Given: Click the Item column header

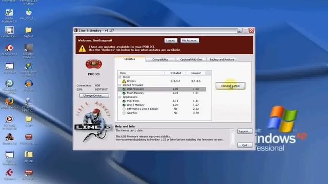Looking at the screenshot, I should [x=141, y=73].
